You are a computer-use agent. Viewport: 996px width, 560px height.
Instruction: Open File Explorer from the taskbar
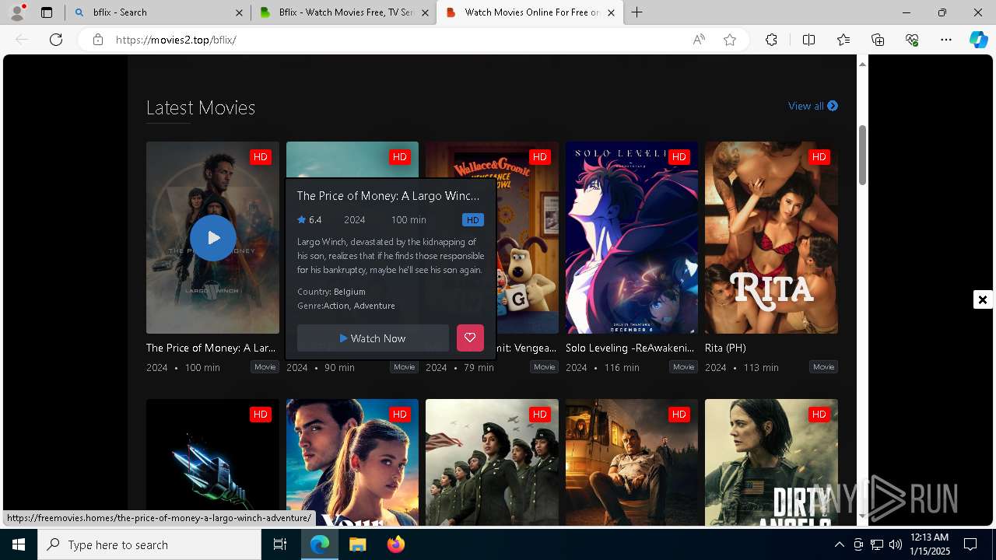357,544
